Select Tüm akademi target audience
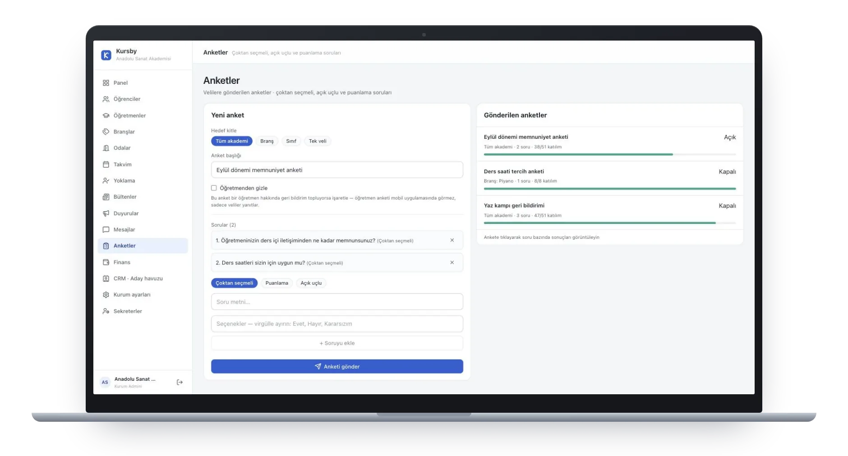 231,141
